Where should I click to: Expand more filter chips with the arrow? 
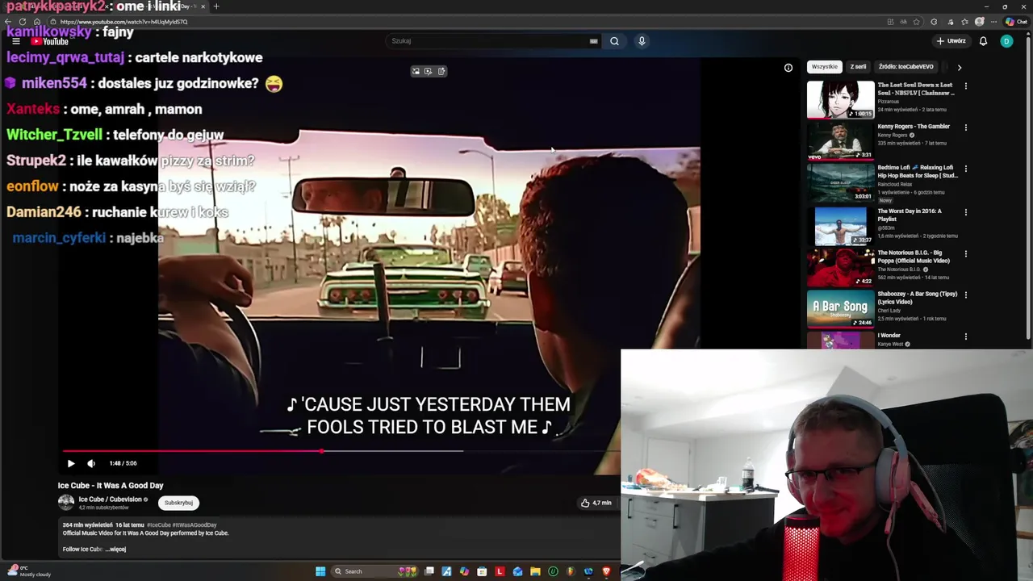tap(959, 68)
